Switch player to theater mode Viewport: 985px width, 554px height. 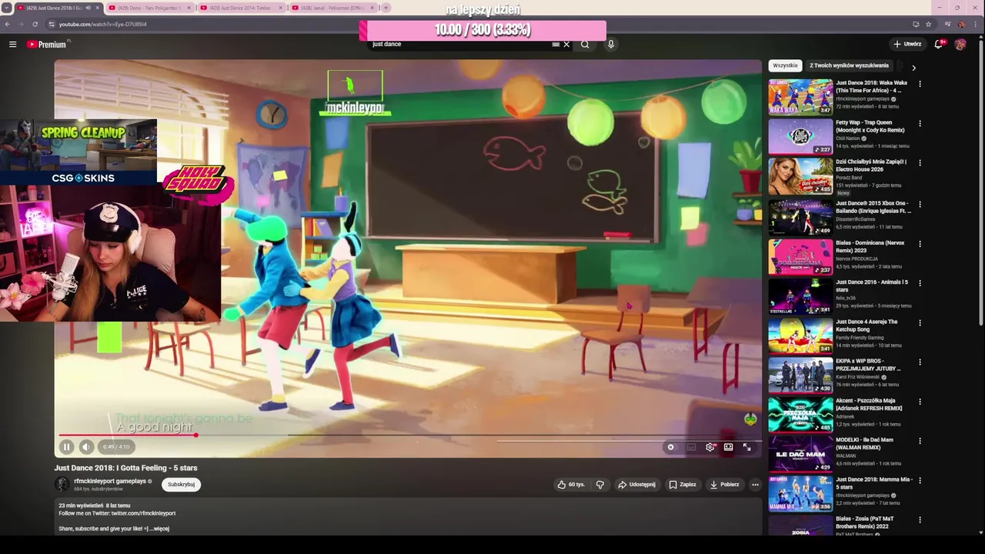pyautogui.click(x=728, y=447)
